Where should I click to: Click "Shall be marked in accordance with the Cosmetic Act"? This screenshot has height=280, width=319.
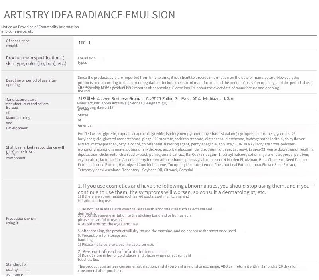pyautogui.click(x=35, y=149)
